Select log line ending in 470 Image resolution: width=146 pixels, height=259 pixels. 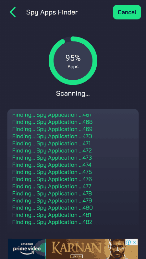[52, 136]
